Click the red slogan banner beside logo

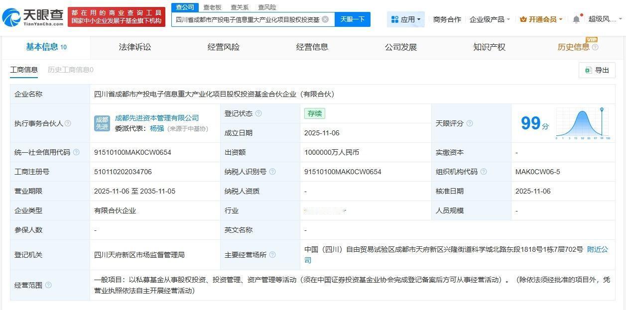click(117, 17)
